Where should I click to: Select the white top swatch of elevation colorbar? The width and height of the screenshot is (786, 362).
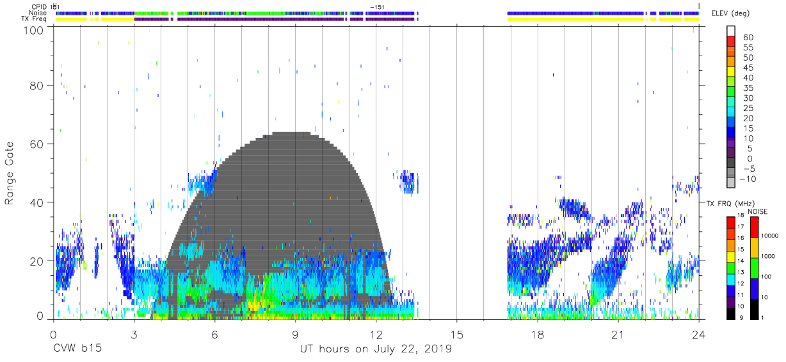(732, 31)
